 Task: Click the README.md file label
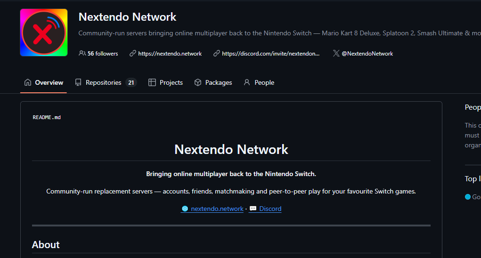point(47,117)
